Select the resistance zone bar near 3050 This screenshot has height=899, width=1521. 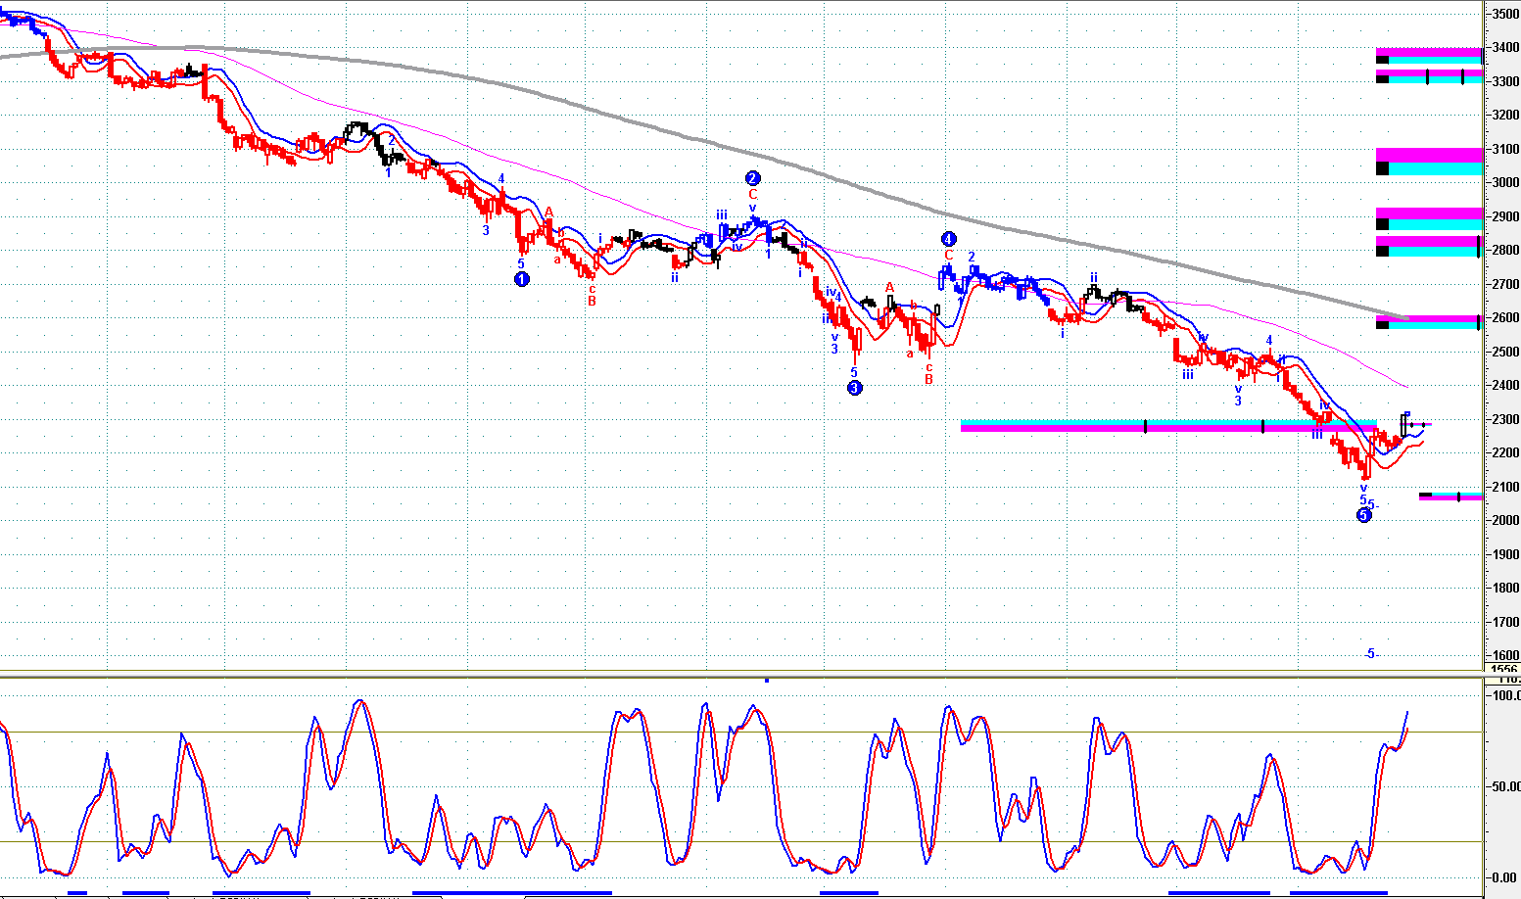pos(1430,162)
